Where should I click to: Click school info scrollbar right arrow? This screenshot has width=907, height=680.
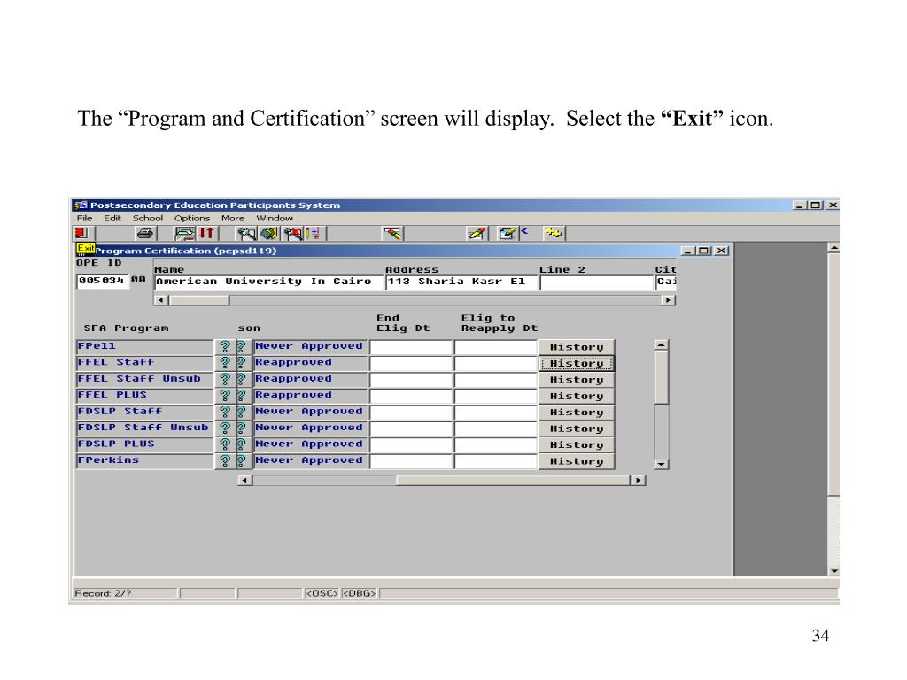click(x=668, y=300)
